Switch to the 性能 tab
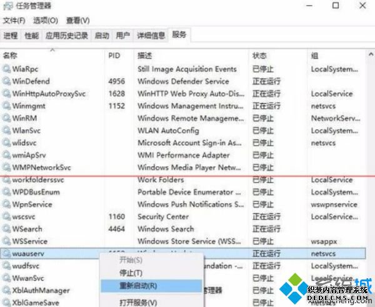The height and width of the screenshot is (307, 375). click(x=32, y=36)
